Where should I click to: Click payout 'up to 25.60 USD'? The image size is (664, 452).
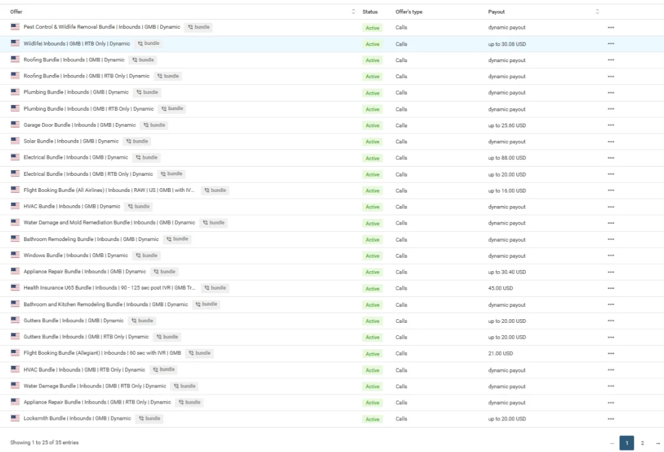coord(507,125)
